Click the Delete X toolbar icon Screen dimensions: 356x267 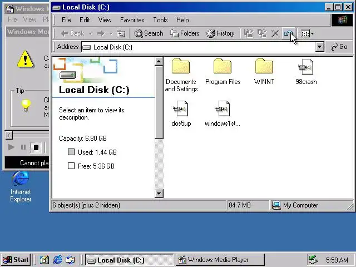point(275,33)
